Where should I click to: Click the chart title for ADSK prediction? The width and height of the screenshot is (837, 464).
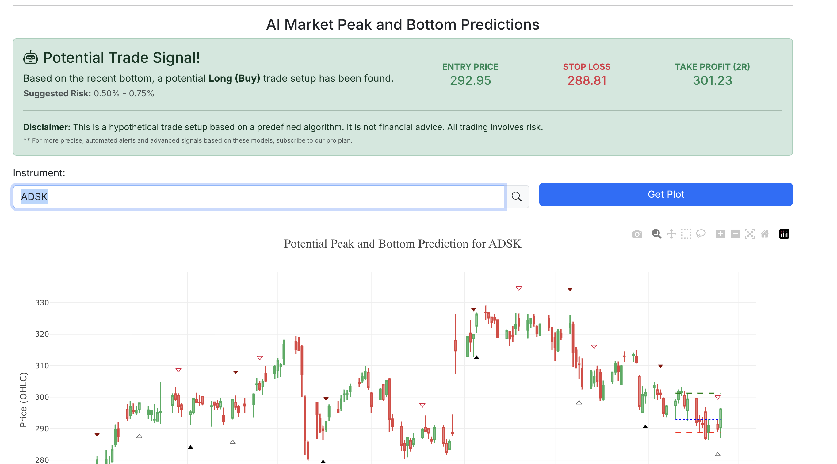(402, 244)
